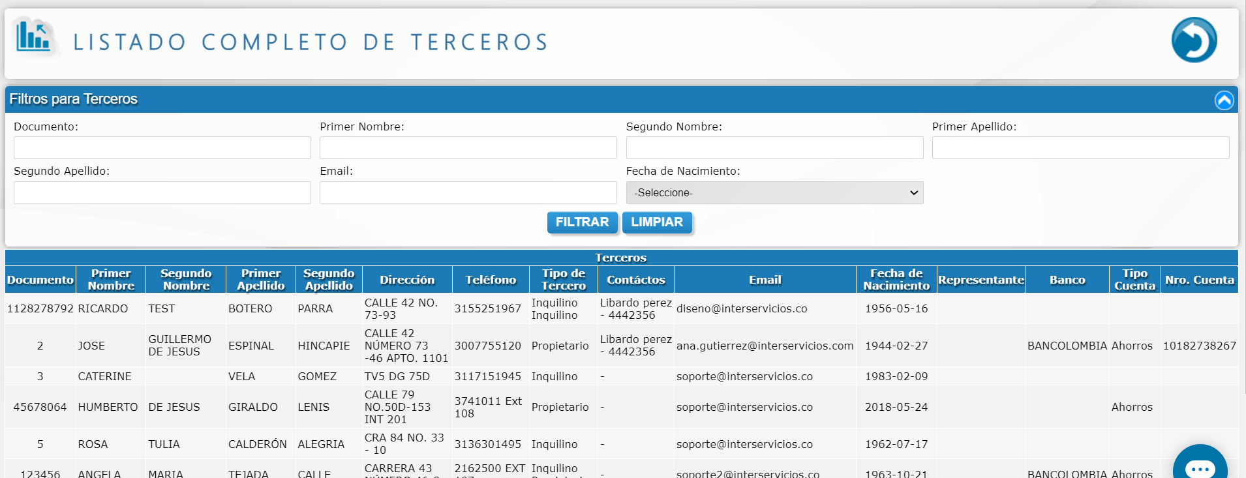Select the Banco column header
Screen dimensions: 1246x478
coord(1067,280)
